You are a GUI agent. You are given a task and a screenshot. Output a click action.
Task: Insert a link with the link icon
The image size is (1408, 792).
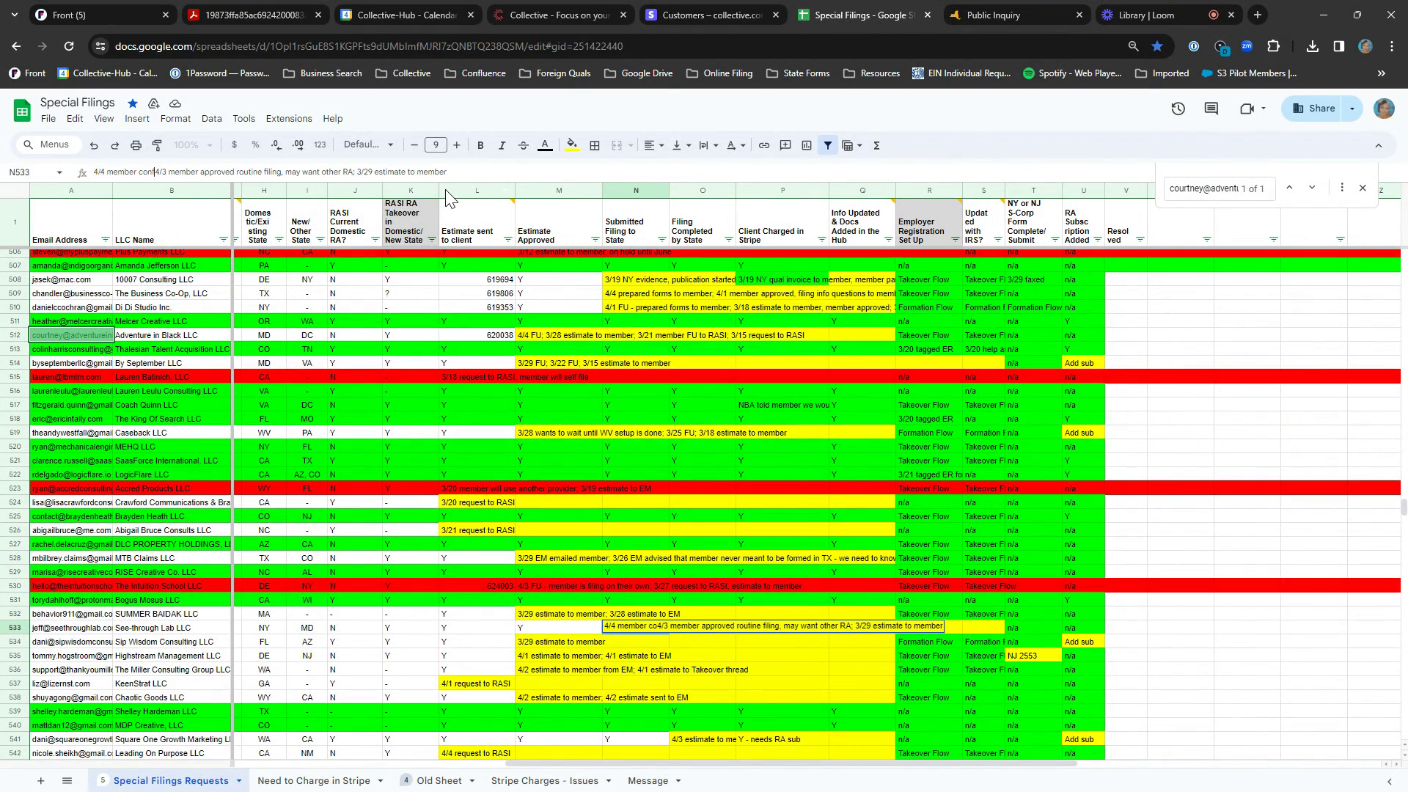tap(763, 145)
